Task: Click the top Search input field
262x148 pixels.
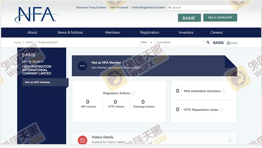Action: point(202,8)
